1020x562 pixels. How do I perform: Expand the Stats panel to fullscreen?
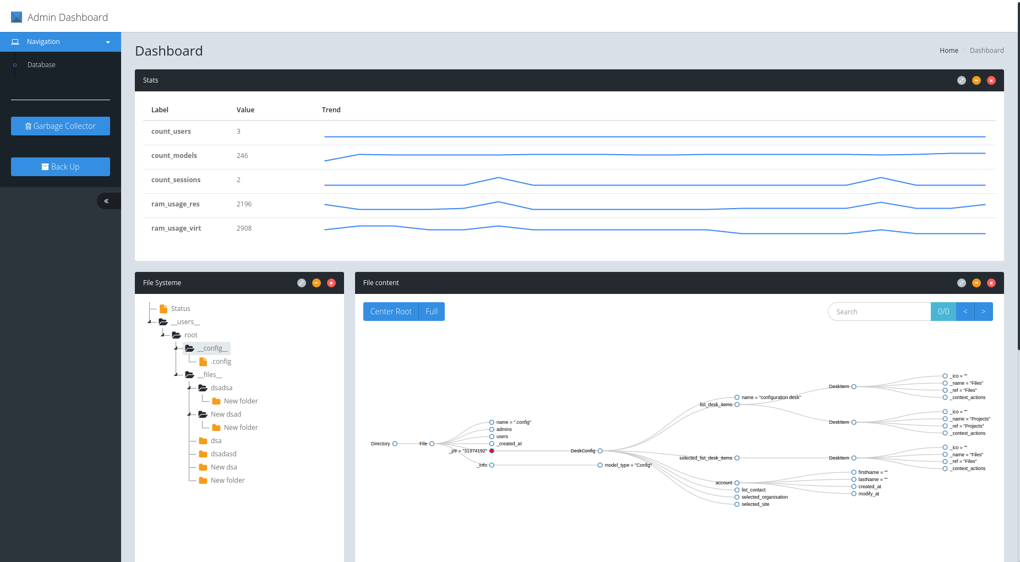962,80
